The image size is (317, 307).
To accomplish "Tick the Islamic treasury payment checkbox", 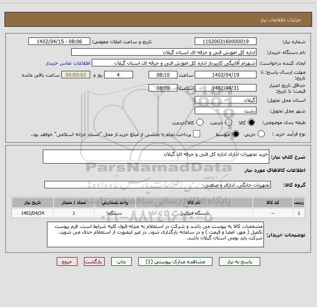I will [196, 134].
